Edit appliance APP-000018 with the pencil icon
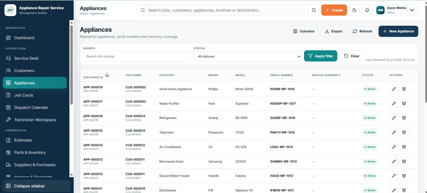The image size is (427, 193). tap(394, 89)
